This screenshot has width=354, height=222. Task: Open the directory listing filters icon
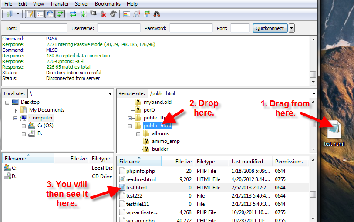coord(127,14)
